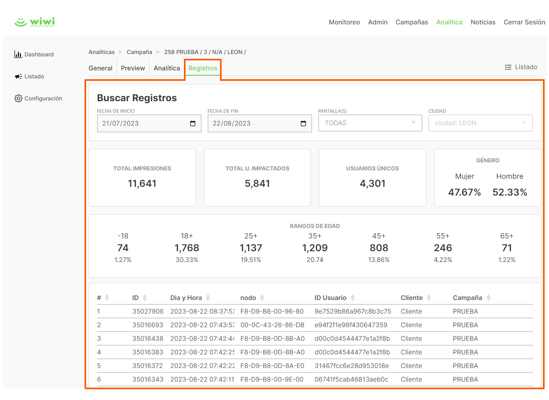Open Campañas in top navigation

pos(412,22)
